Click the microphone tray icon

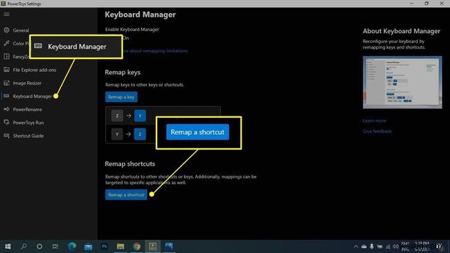coord(372,246)
